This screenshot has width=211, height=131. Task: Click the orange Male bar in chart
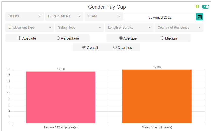(157, 96)
